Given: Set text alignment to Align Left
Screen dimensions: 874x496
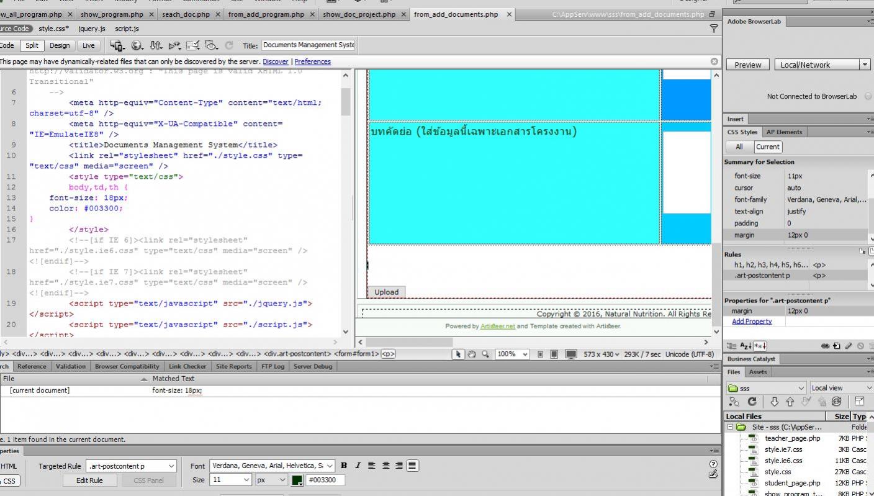Looking at the screenshot, I should (x=372, y=466).
